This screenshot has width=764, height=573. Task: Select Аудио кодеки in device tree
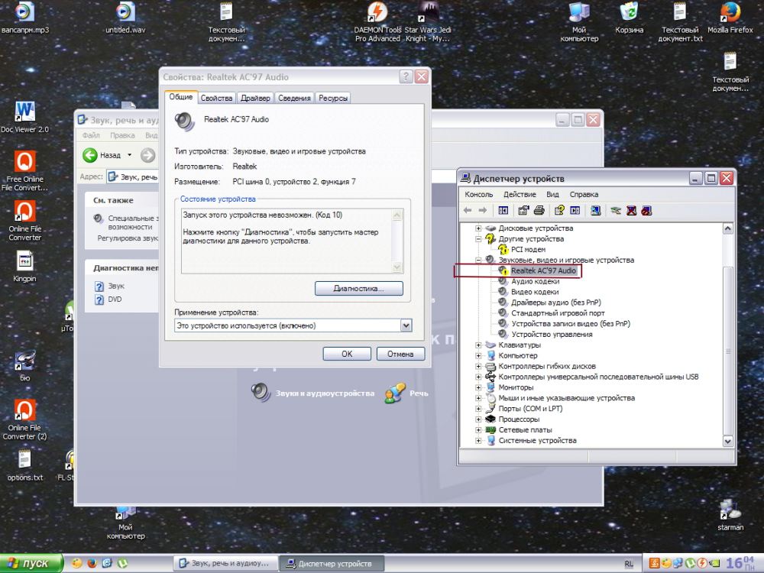click(x=535, y=281)
